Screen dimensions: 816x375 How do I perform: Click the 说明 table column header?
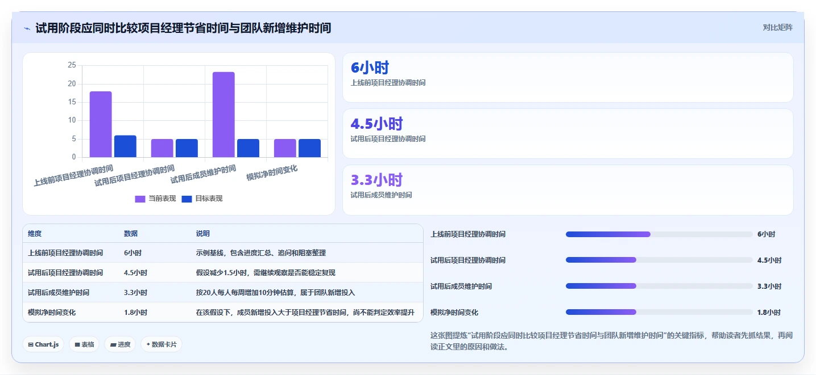click(203, 234)
